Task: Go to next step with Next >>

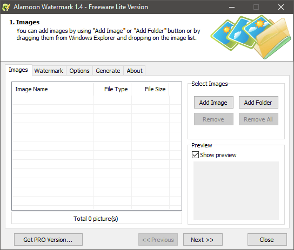Action: click(x=203, y=240)
